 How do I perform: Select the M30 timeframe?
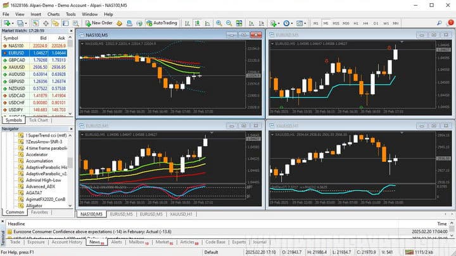coord(346,23)
